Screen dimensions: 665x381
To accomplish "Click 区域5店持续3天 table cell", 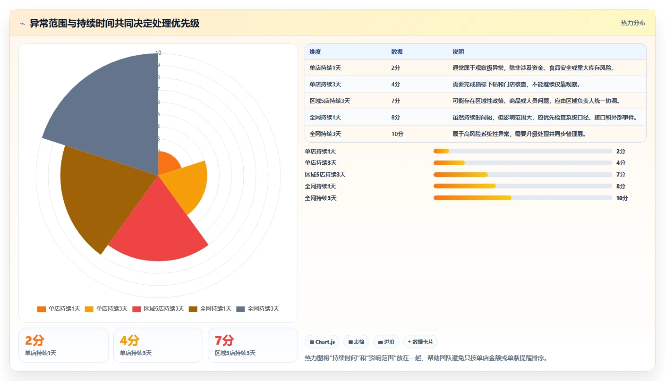I will (330, 101).
